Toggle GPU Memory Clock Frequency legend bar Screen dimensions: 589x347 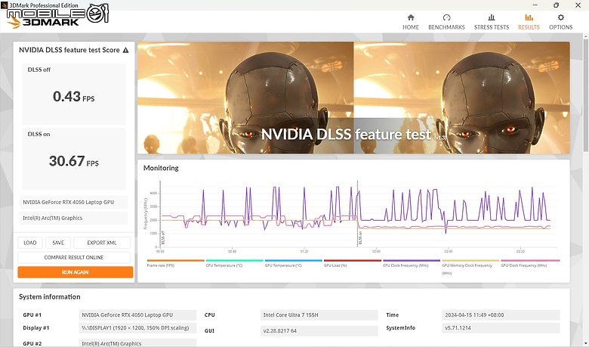470,260
